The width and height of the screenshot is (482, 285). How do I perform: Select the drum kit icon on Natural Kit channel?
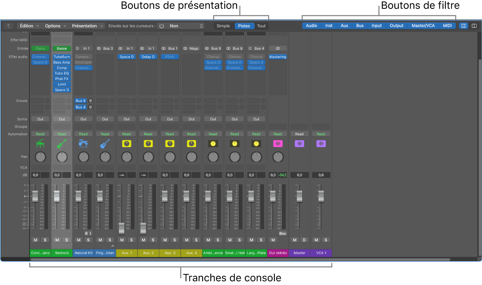tap(83, 143)
